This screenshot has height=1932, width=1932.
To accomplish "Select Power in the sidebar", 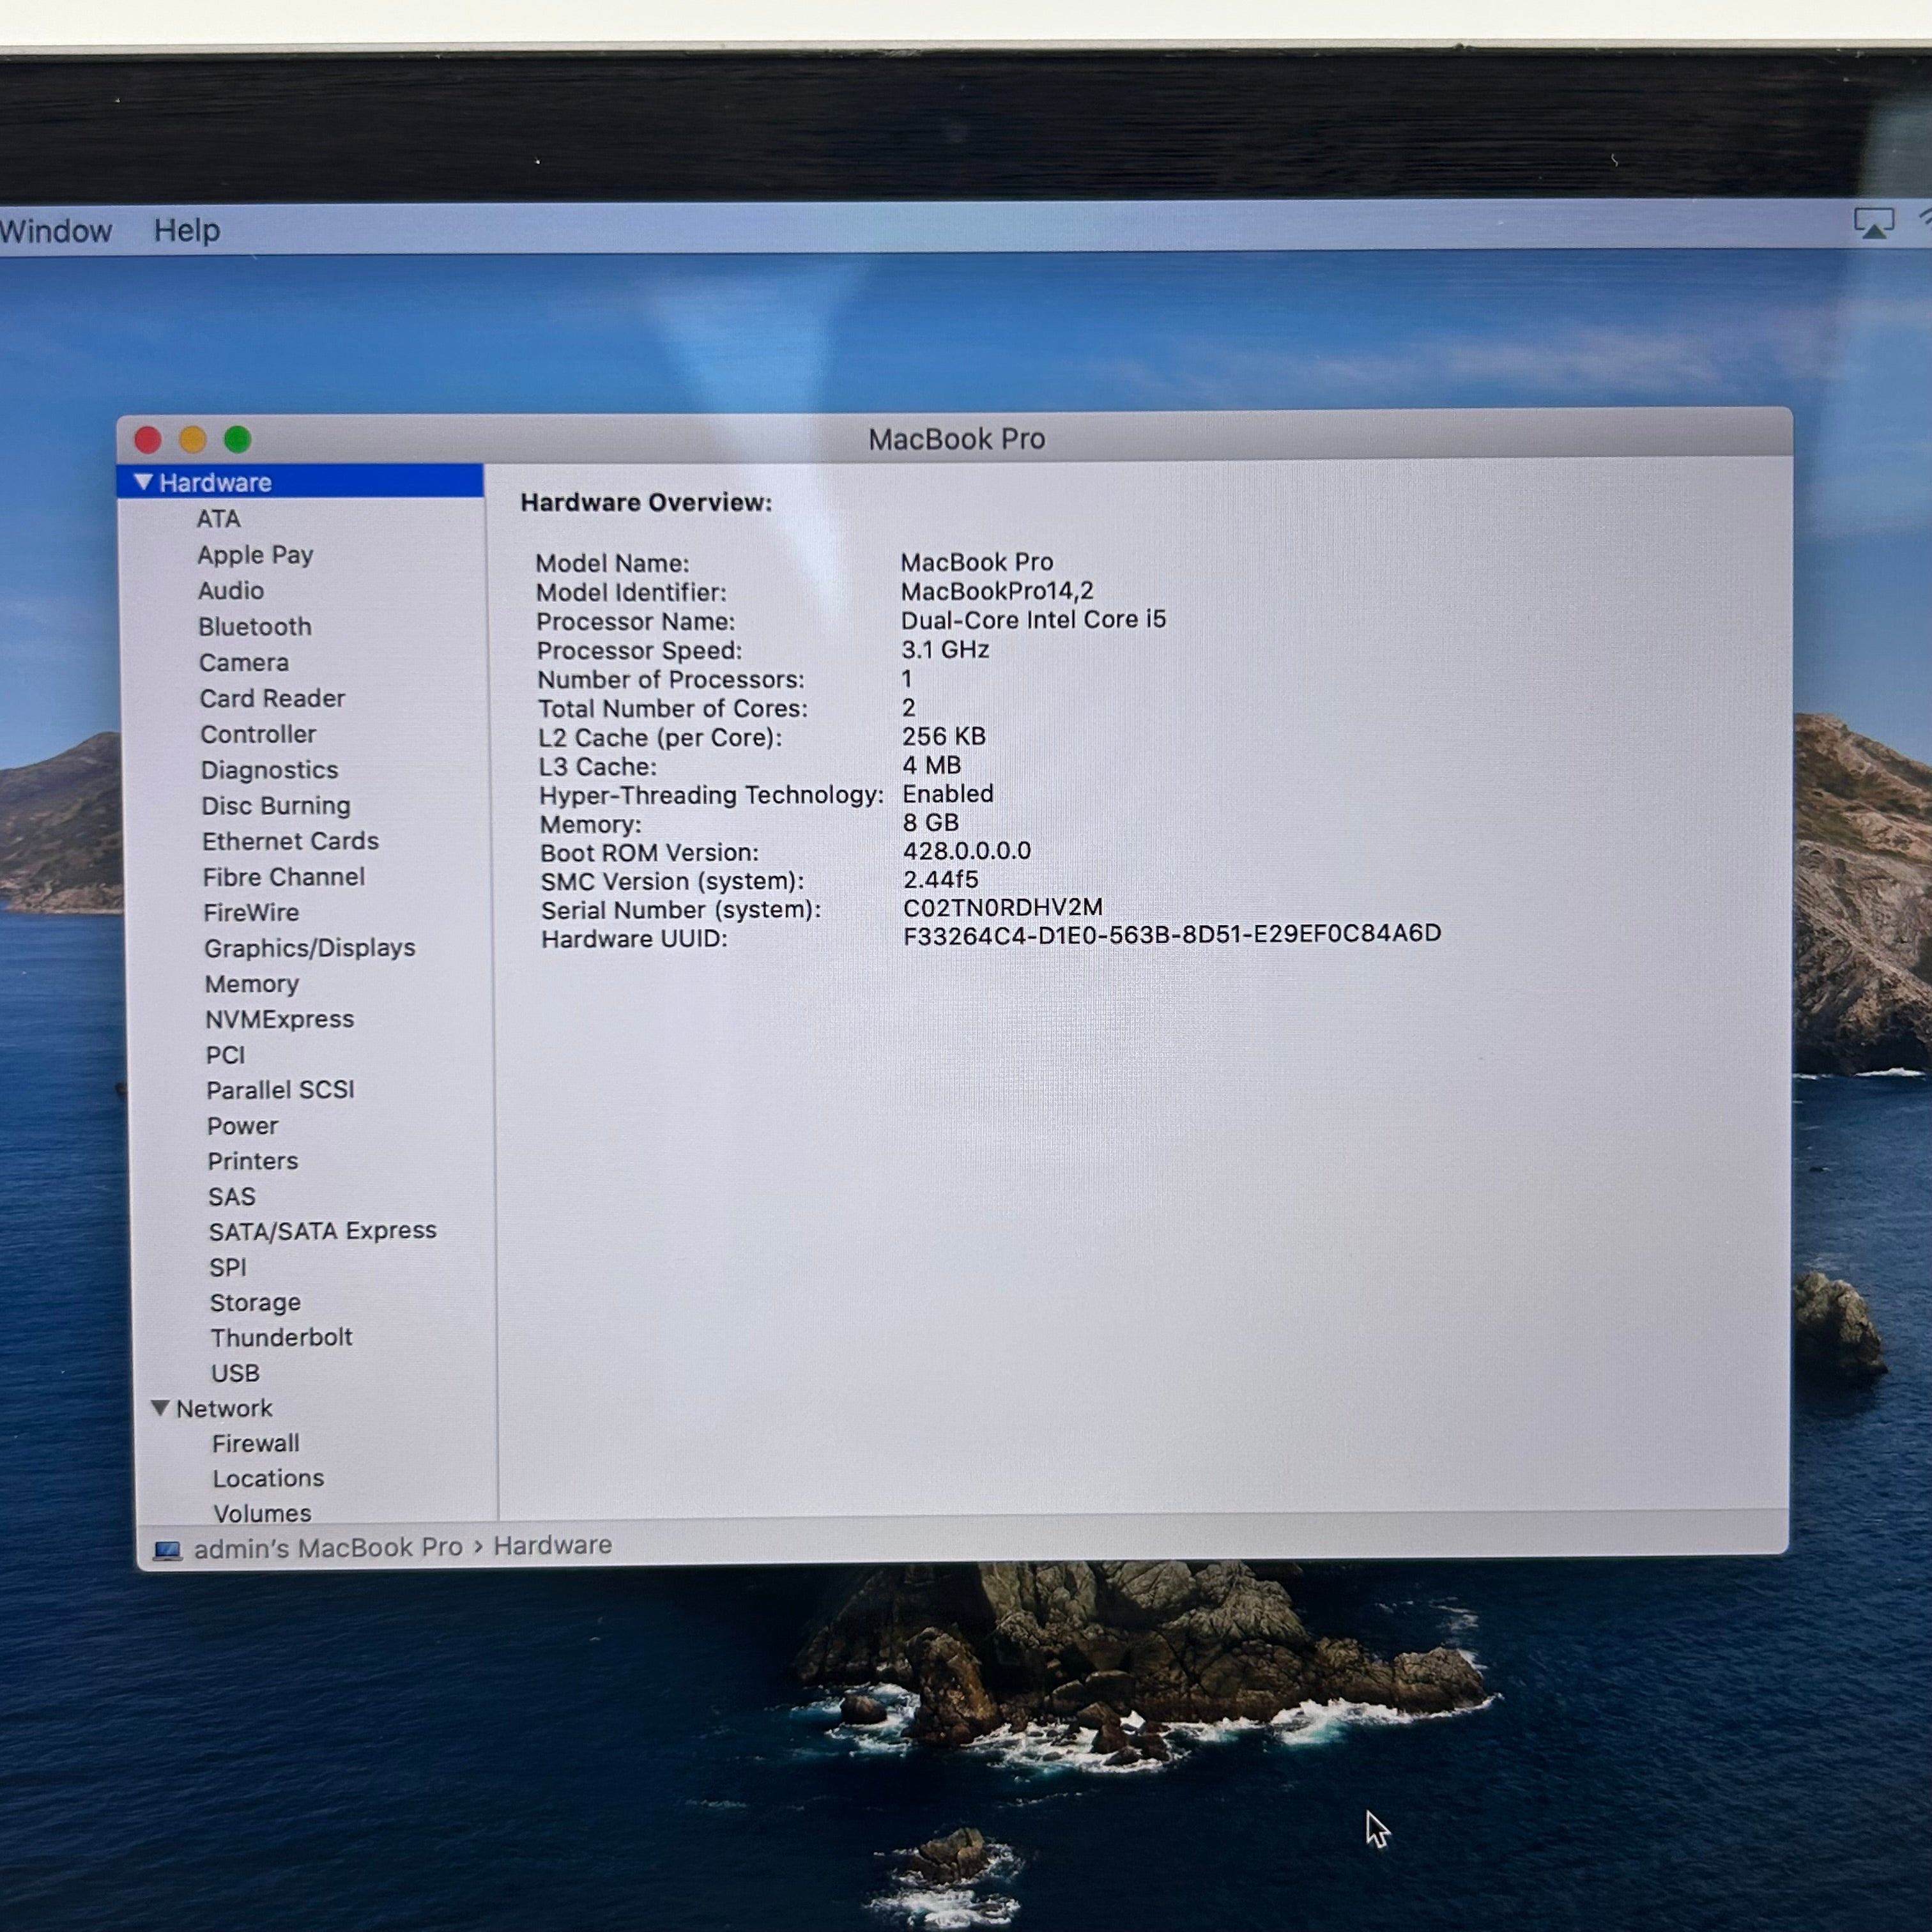I will (243, 1126).
